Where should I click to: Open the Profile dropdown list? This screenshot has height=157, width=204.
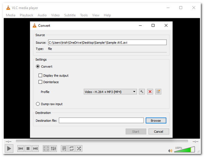pos(110,92)
